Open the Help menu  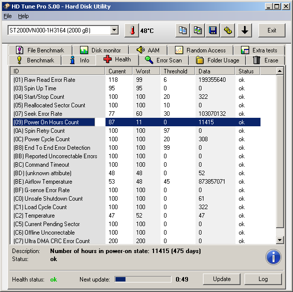23,16
